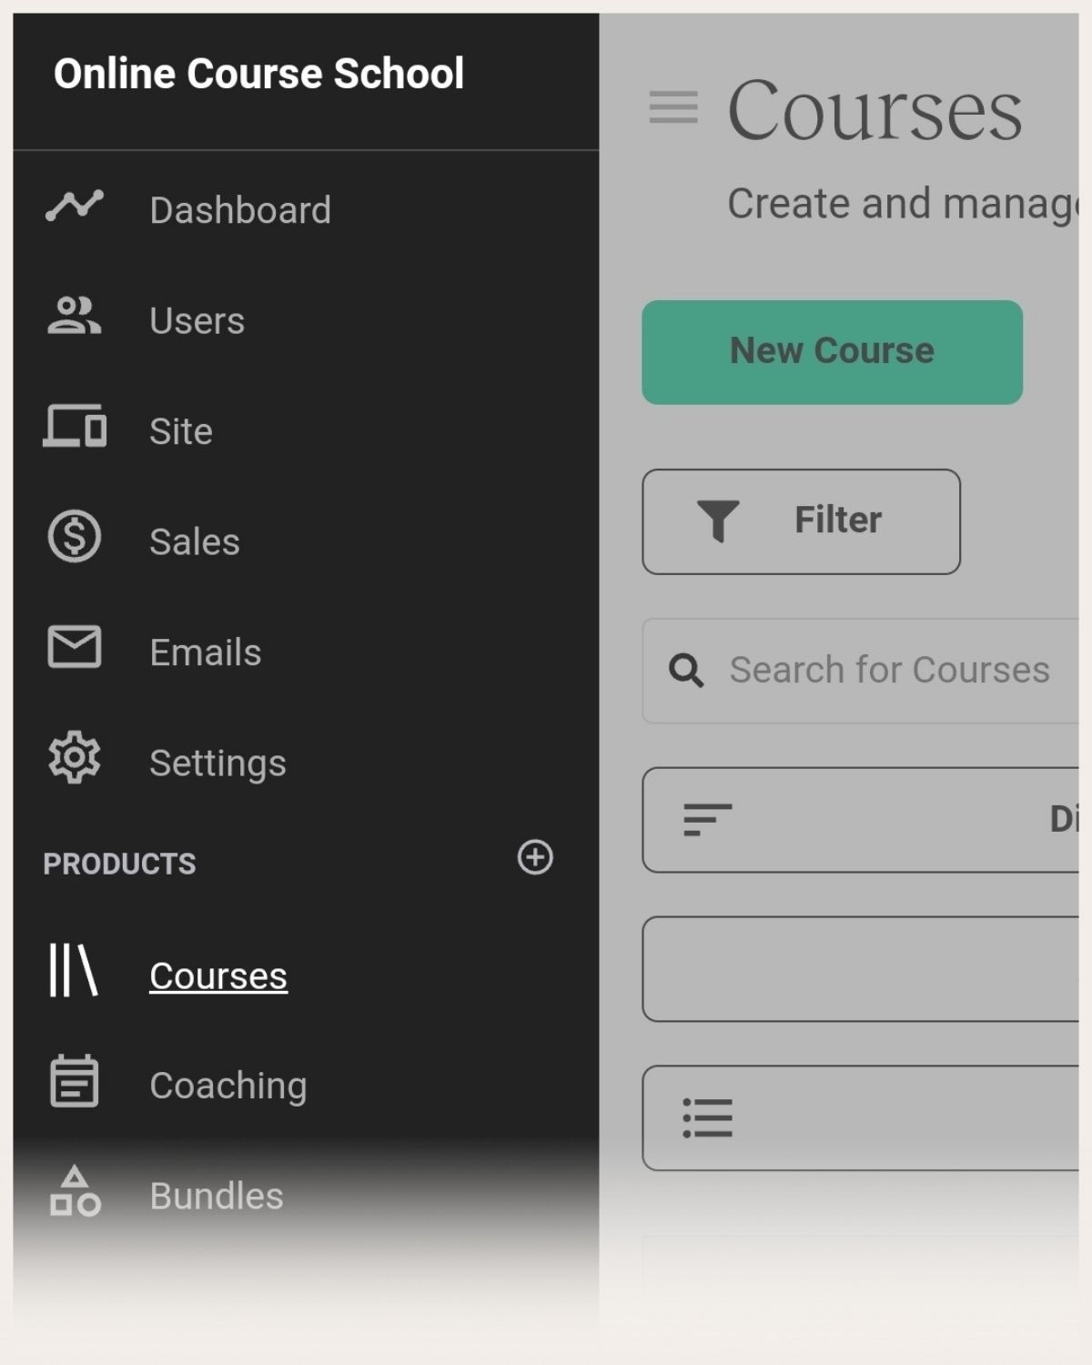Open Emails via the envelope icon
This screenshot has height=1365, width=1092.
click(x=74, y=647)
